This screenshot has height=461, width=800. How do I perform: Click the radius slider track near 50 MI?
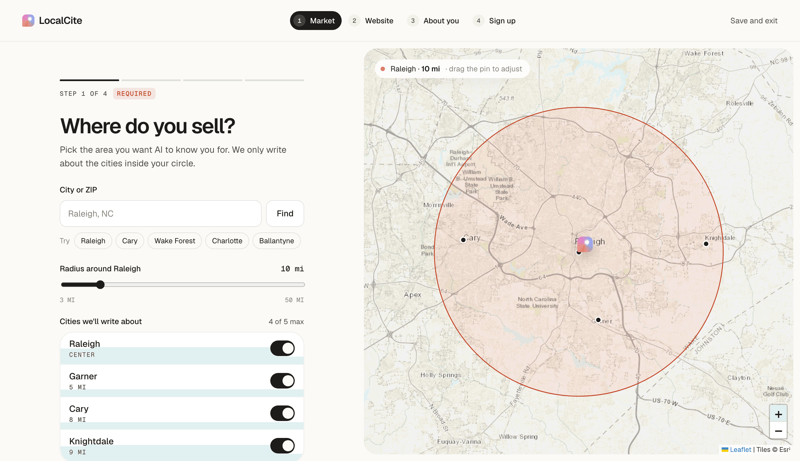pos(301,284)
